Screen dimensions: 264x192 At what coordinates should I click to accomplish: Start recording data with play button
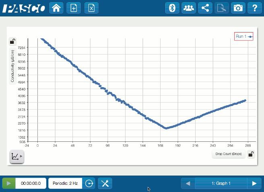[9, 183]
